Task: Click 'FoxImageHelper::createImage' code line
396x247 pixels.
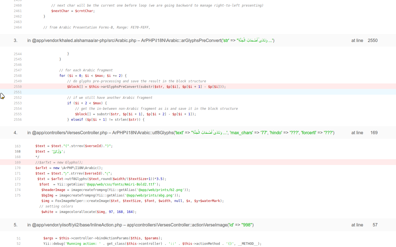Action: 133,201
